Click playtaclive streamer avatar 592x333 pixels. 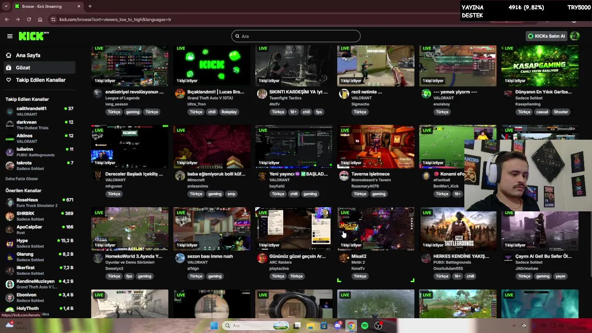(x=262, y=258)
